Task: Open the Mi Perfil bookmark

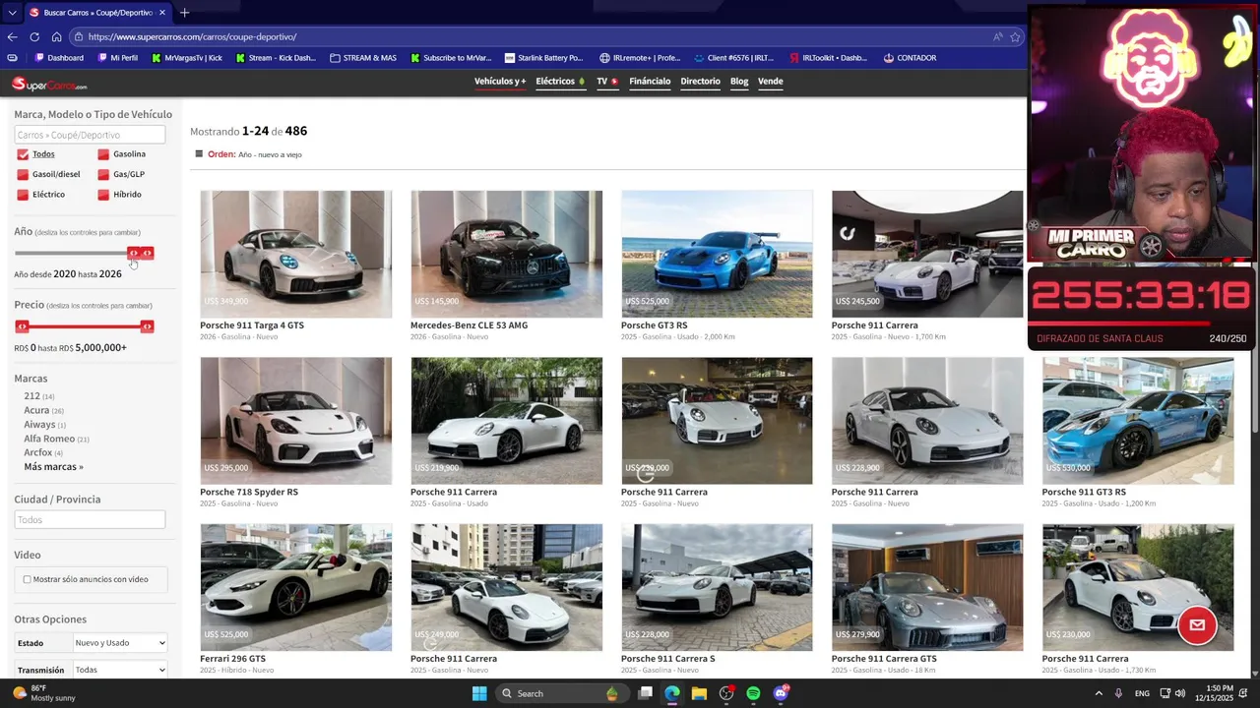Action: (x=118, y=58)
